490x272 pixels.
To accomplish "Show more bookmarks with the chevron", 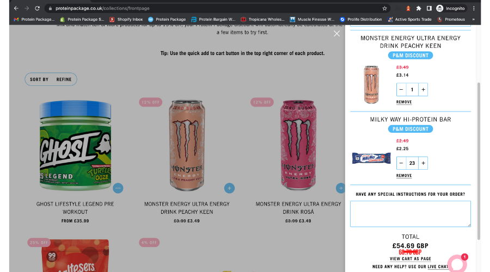I will [474, 20].
